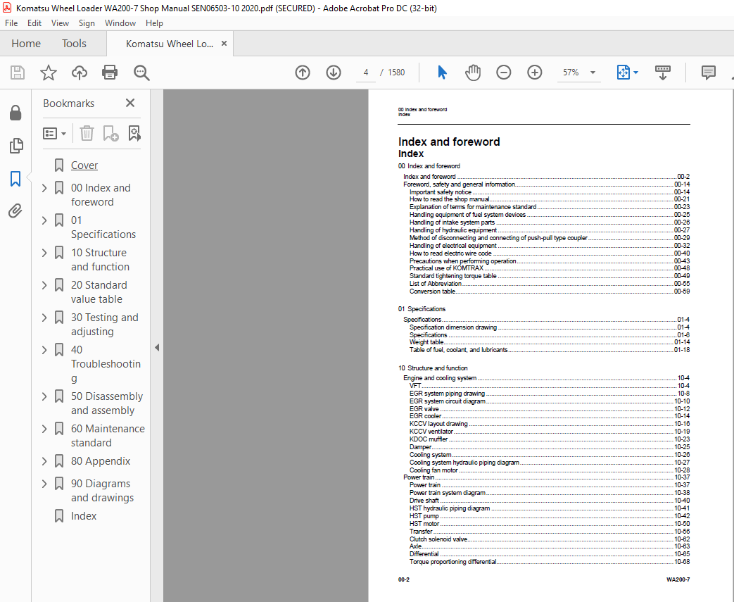Expand the 30 Testing and adjusting bookmark
The width and height of the screenshot is (734, 602).
44,317
